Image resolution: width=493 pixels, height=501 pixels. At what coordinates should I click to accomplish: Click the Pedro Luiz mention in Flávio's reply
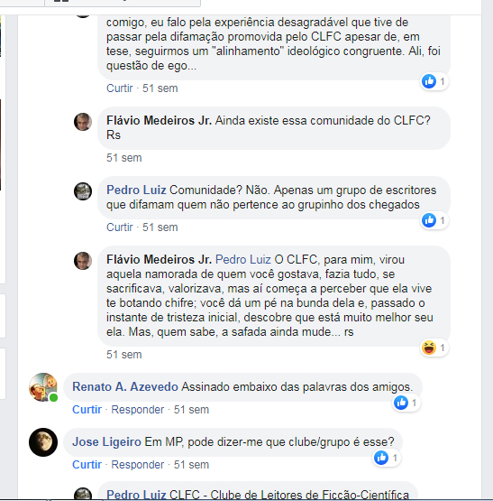click(243, 259)
